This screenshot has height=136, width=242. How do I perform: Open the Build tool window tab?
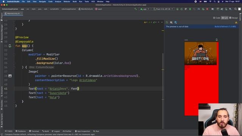[45, 131]
